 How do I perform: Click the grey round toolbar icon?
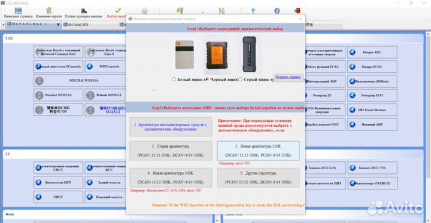pyautogui.click(x=145, y=11)
